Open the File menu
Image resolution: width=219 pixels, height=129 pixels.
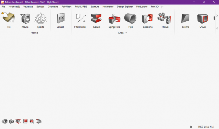coord(3,7)
